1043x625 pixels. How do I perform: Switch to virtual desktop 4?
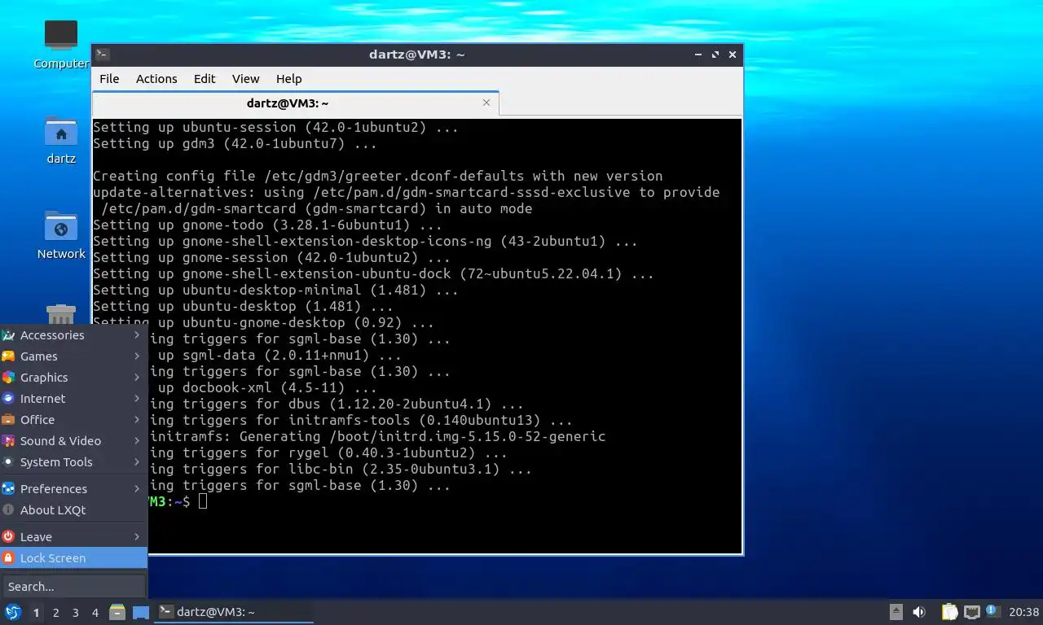95,613
